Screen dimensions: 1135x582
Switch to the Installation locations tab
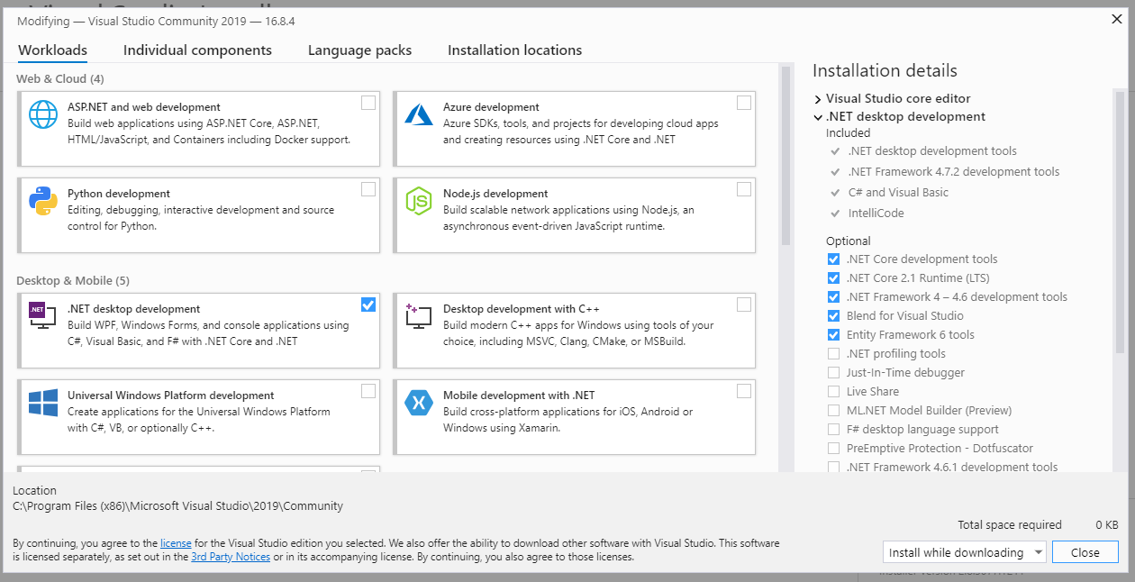[514, 50]
